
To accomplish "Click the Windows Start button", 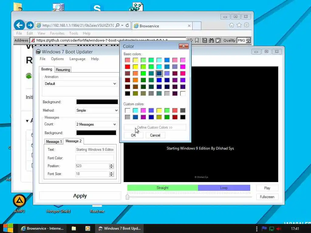I will [x=8, y=228].
